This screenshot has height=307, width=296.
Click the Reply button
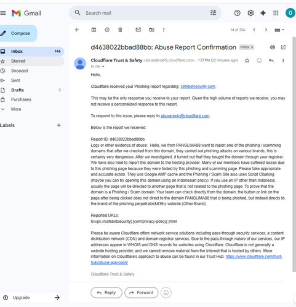pos(106,293)
